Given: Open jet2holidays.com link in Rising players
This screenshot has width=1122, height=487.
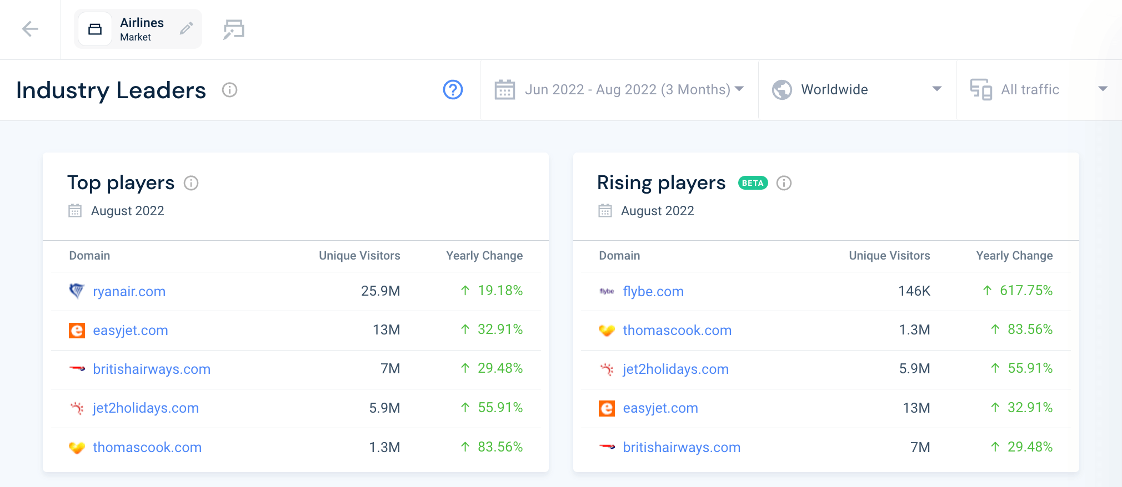Looking at the screenshot, I should tap(675, 369).
